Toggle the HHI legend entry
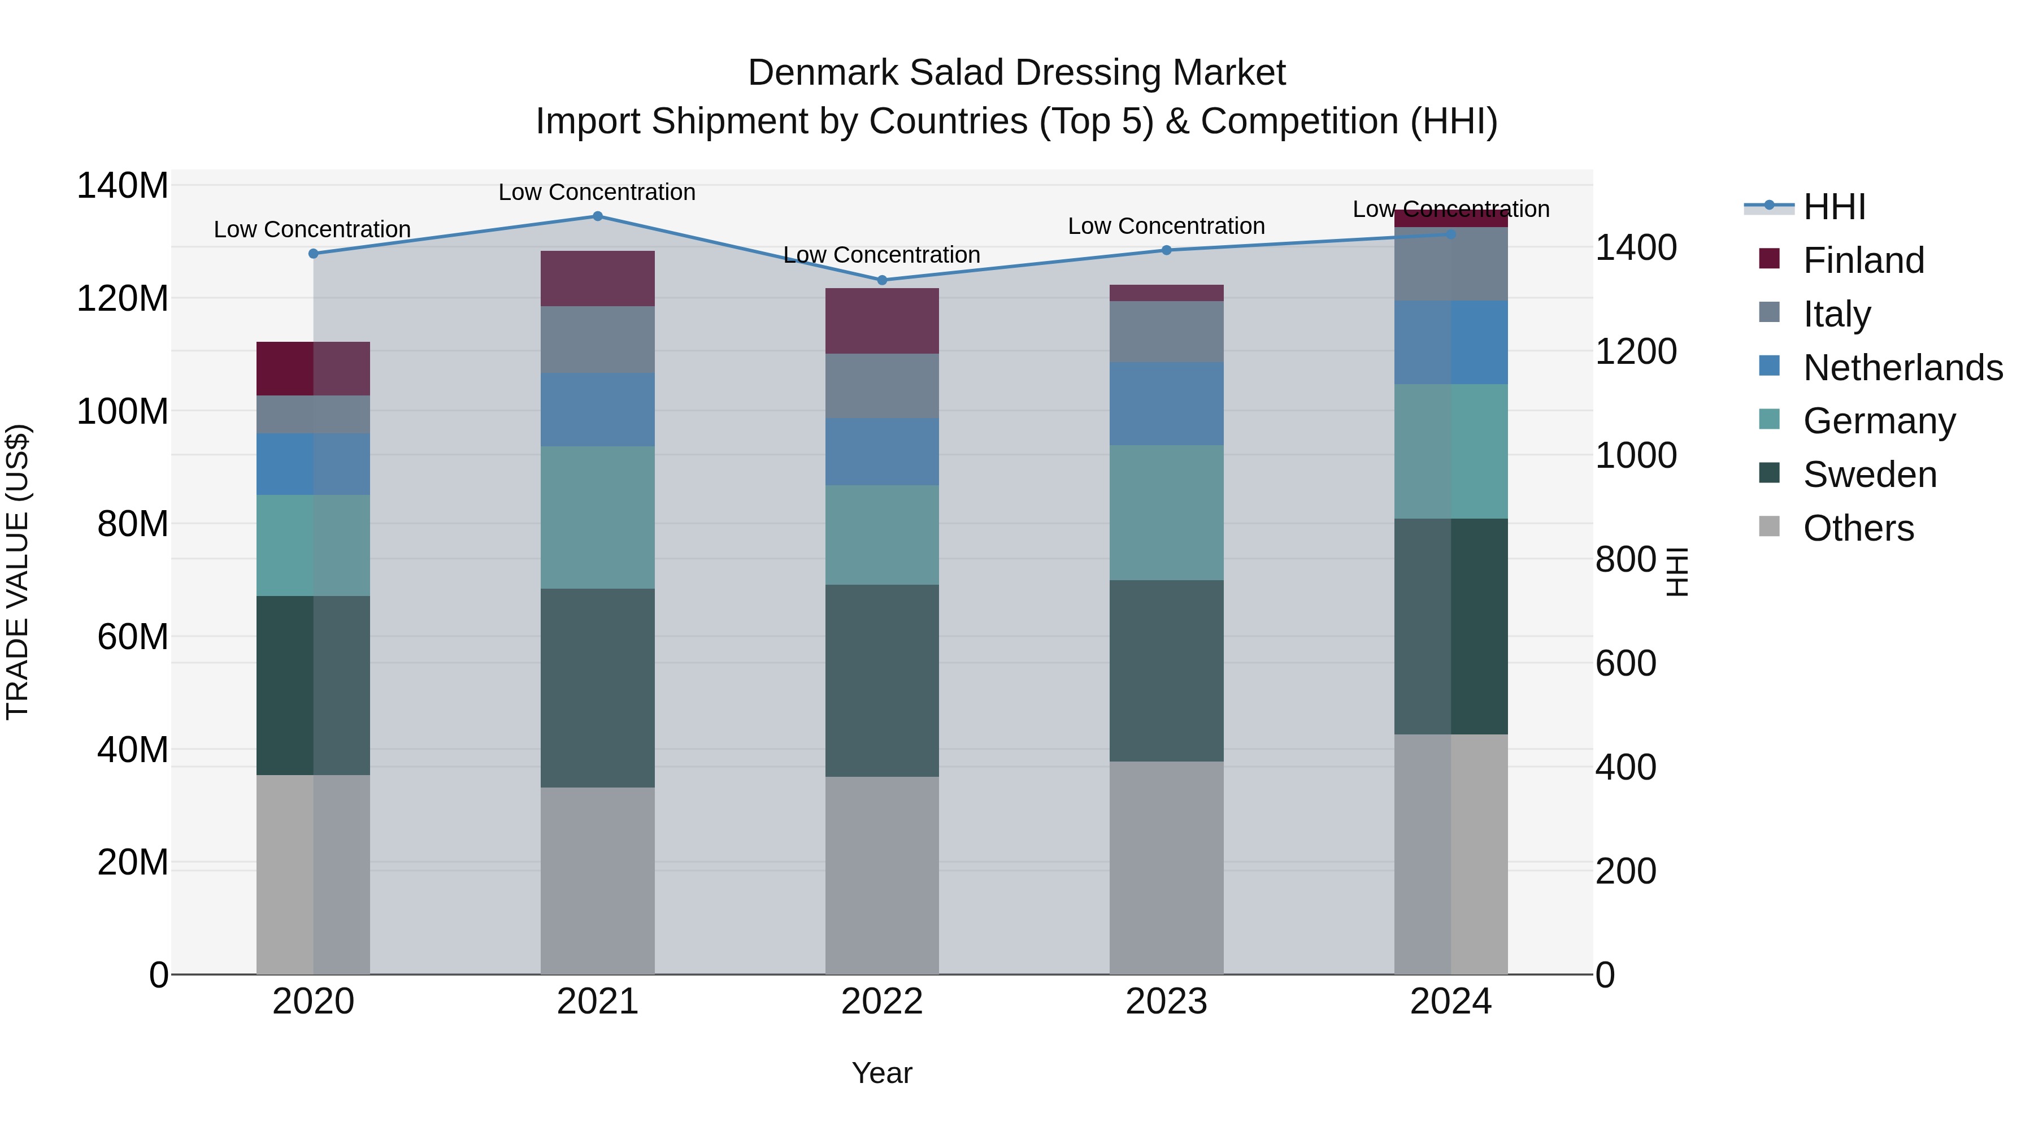Image resolution: width=2034 pixels, height=1144 pixels. tap(1805, 207)
